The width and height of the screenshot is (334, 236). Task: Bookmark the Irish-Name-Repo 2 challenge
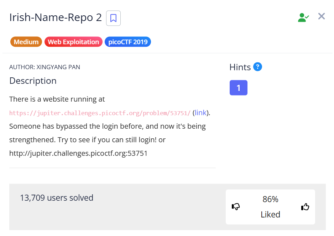click(x=113, y=18)
